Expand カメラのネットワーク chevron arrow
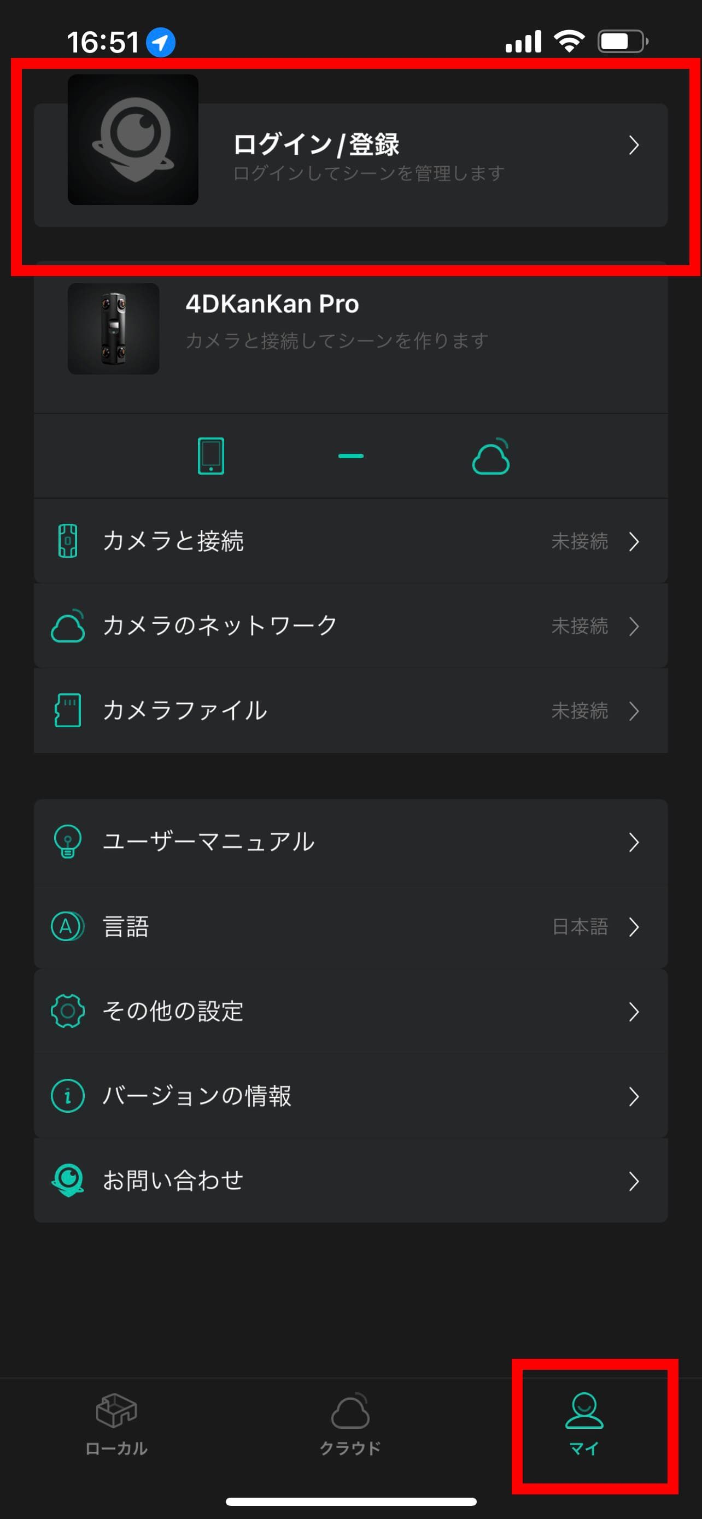Image resolution: width=702 pixels, height=1519 pixels. (634, 626)
